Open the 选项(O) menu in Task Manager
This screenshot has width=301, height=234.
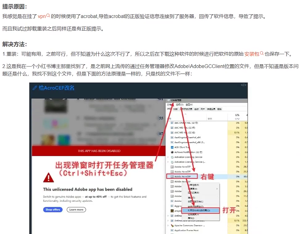click(x=180, y=105)
